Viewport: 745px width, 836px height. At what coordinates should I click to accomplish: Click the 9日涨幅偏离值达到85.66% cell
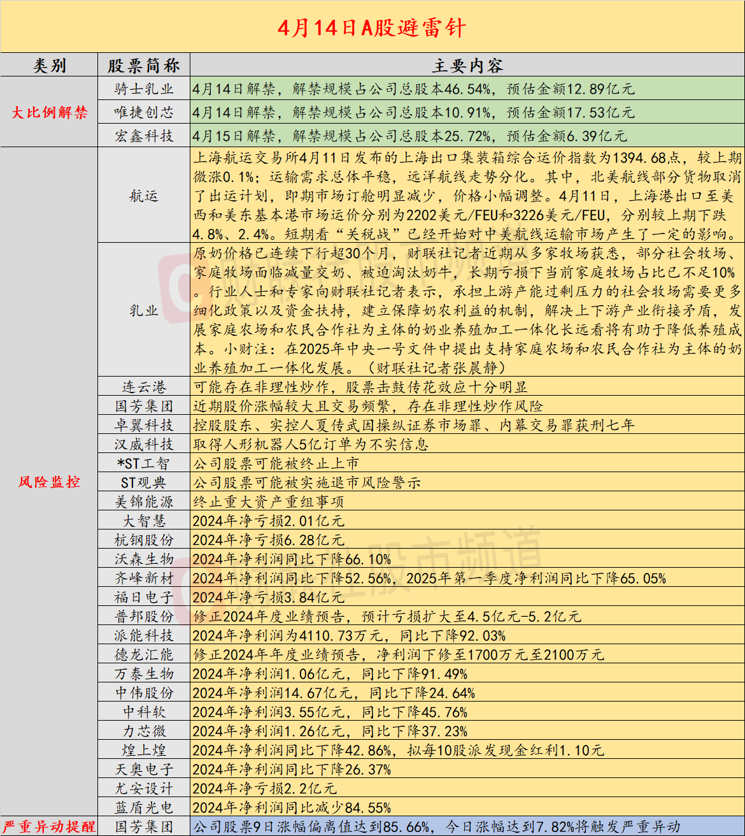(x=467, y=826)
